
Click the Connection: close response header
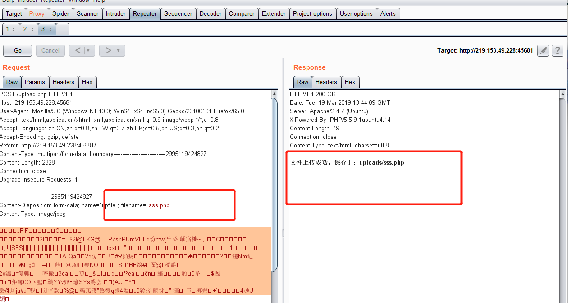point(313,137)
